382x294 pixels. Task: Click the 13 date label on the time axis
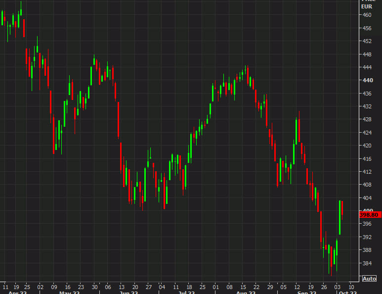pos(122,287)
